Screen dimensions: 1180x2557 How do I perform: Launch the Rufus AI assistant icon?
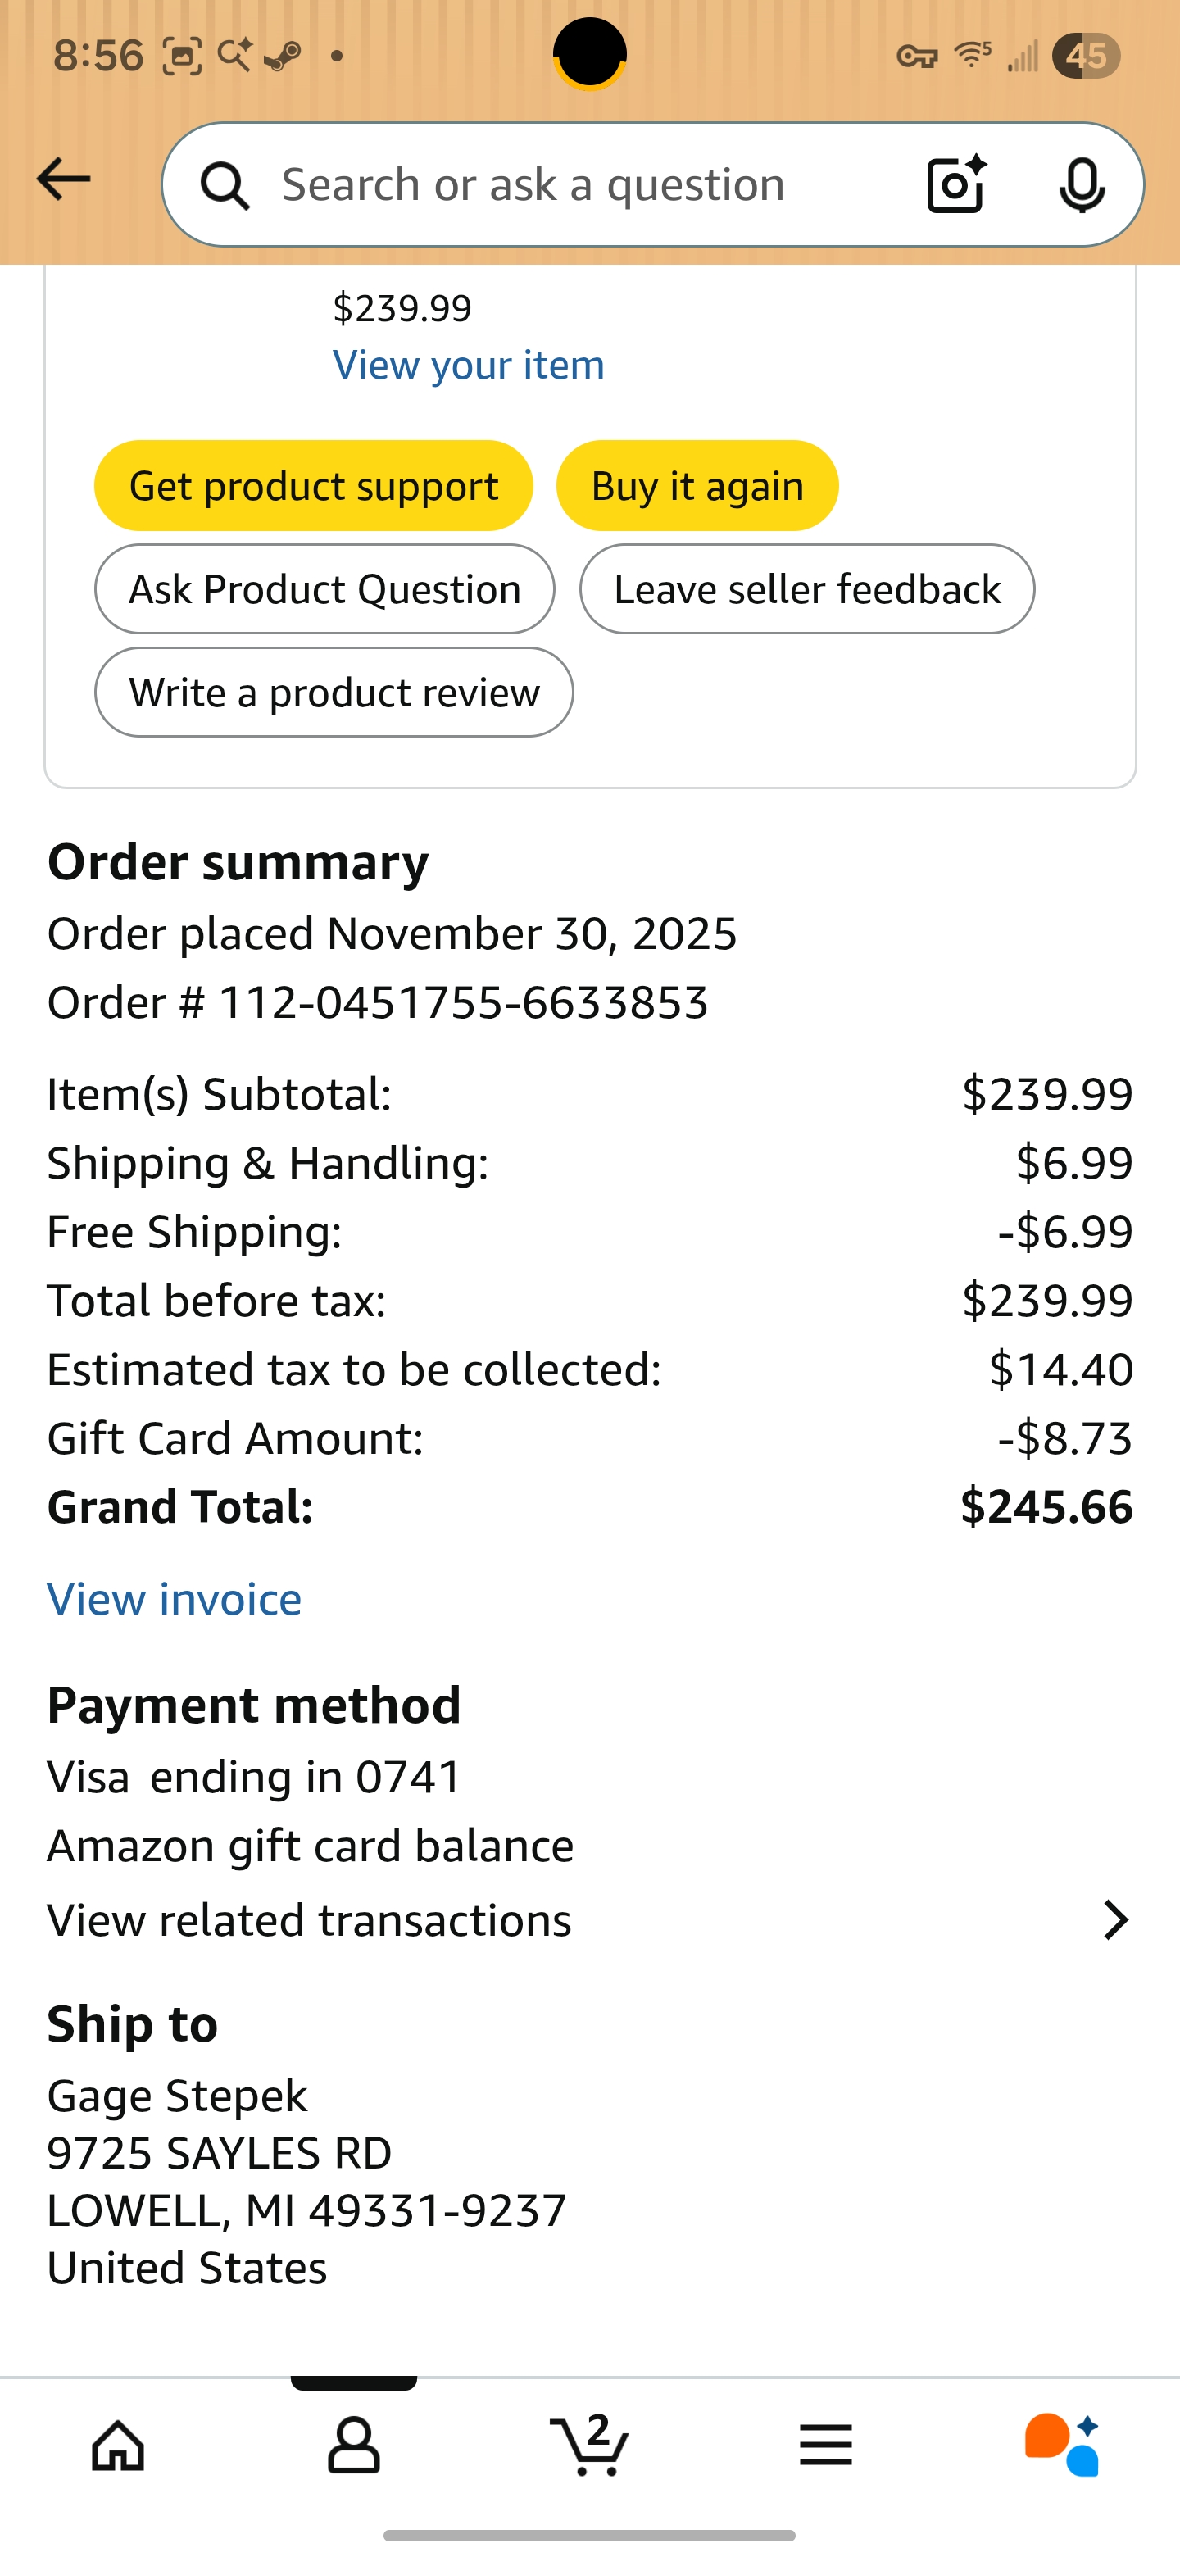click(x=1062, y=2444)
